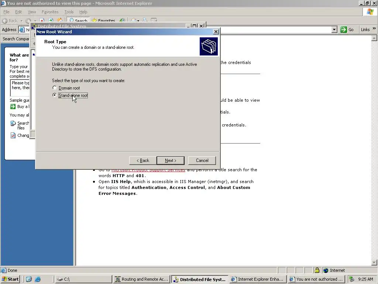The image size is (378, 284).
Task: Click the page icon in Address bar
Action: coord(22,30)
